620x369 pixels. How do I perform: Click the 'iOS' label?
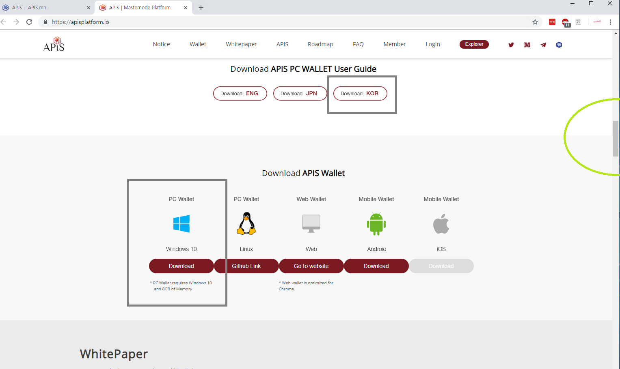click(x=441, y=249)
